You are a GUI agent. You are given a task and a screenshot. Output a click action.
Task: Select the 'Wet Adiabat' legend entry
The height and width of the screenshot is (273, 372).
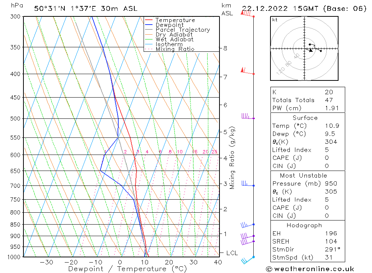click(x=174, y=39)
